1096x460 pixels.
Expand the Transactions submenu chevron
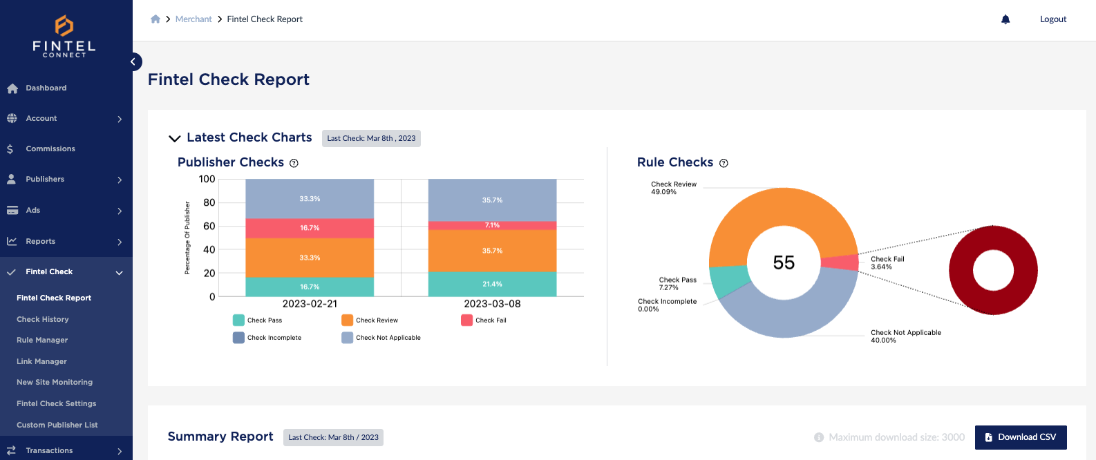(120, 452)
